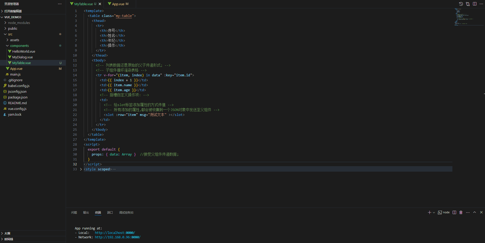Open the Explorer panel's more actions ellipsis
The image size is (485, 243).
(60, 4)
